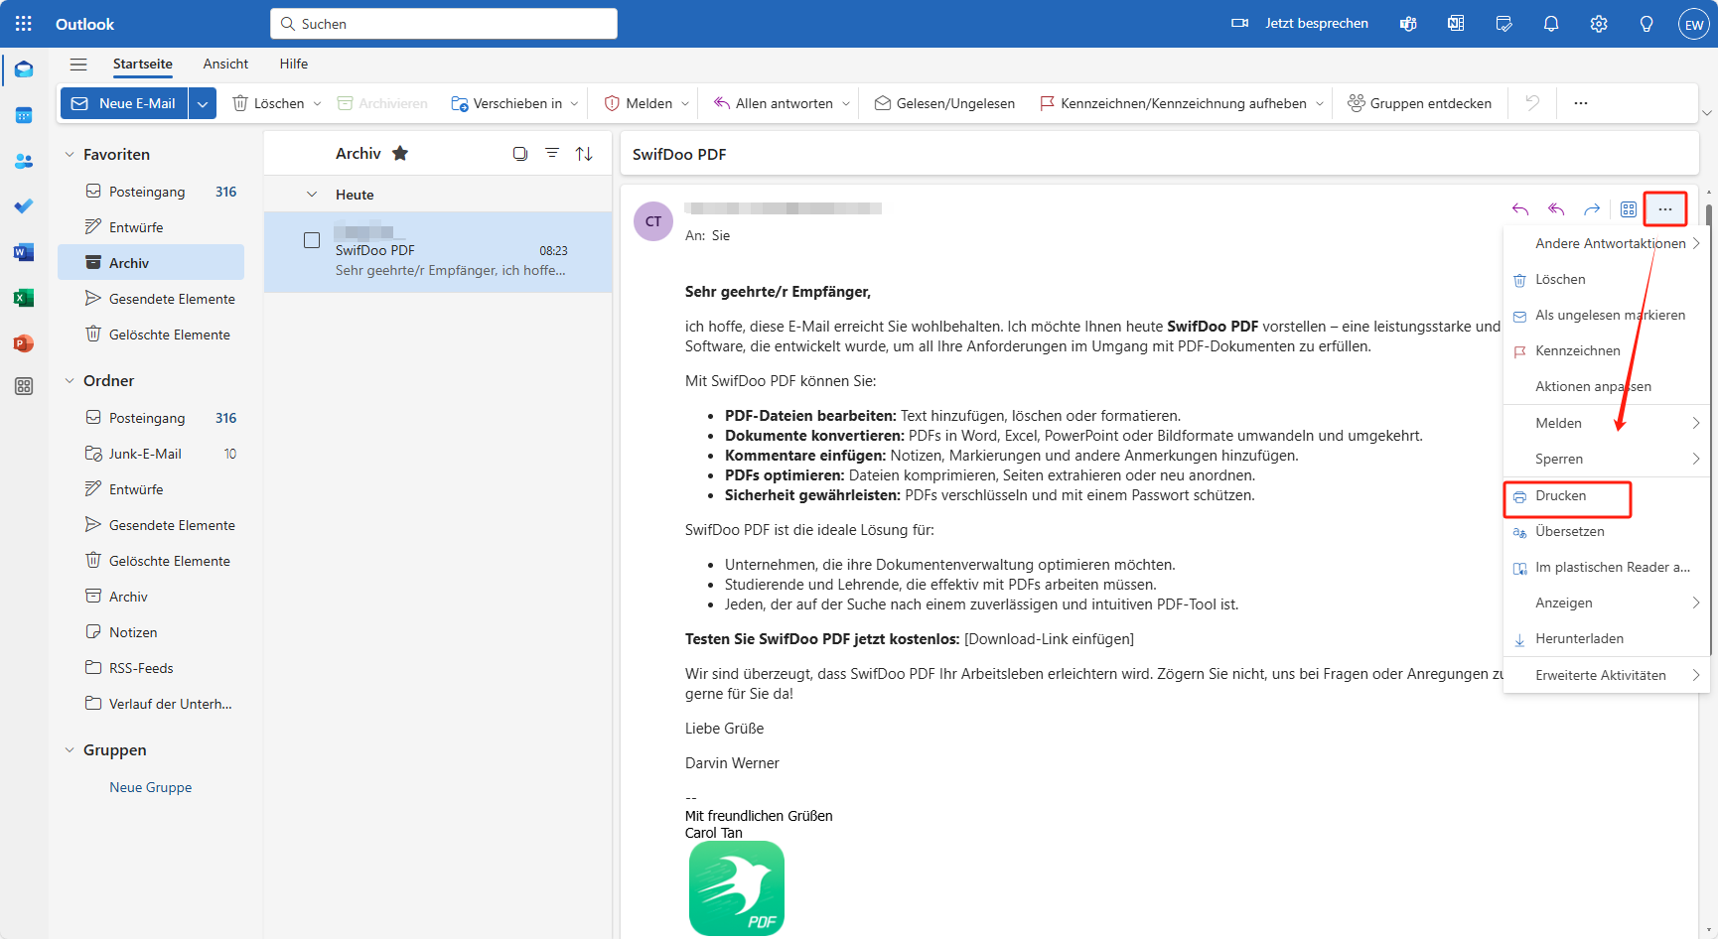Click the Neue E-Mail button
1718x939 pixels.
tap(125, 103)
